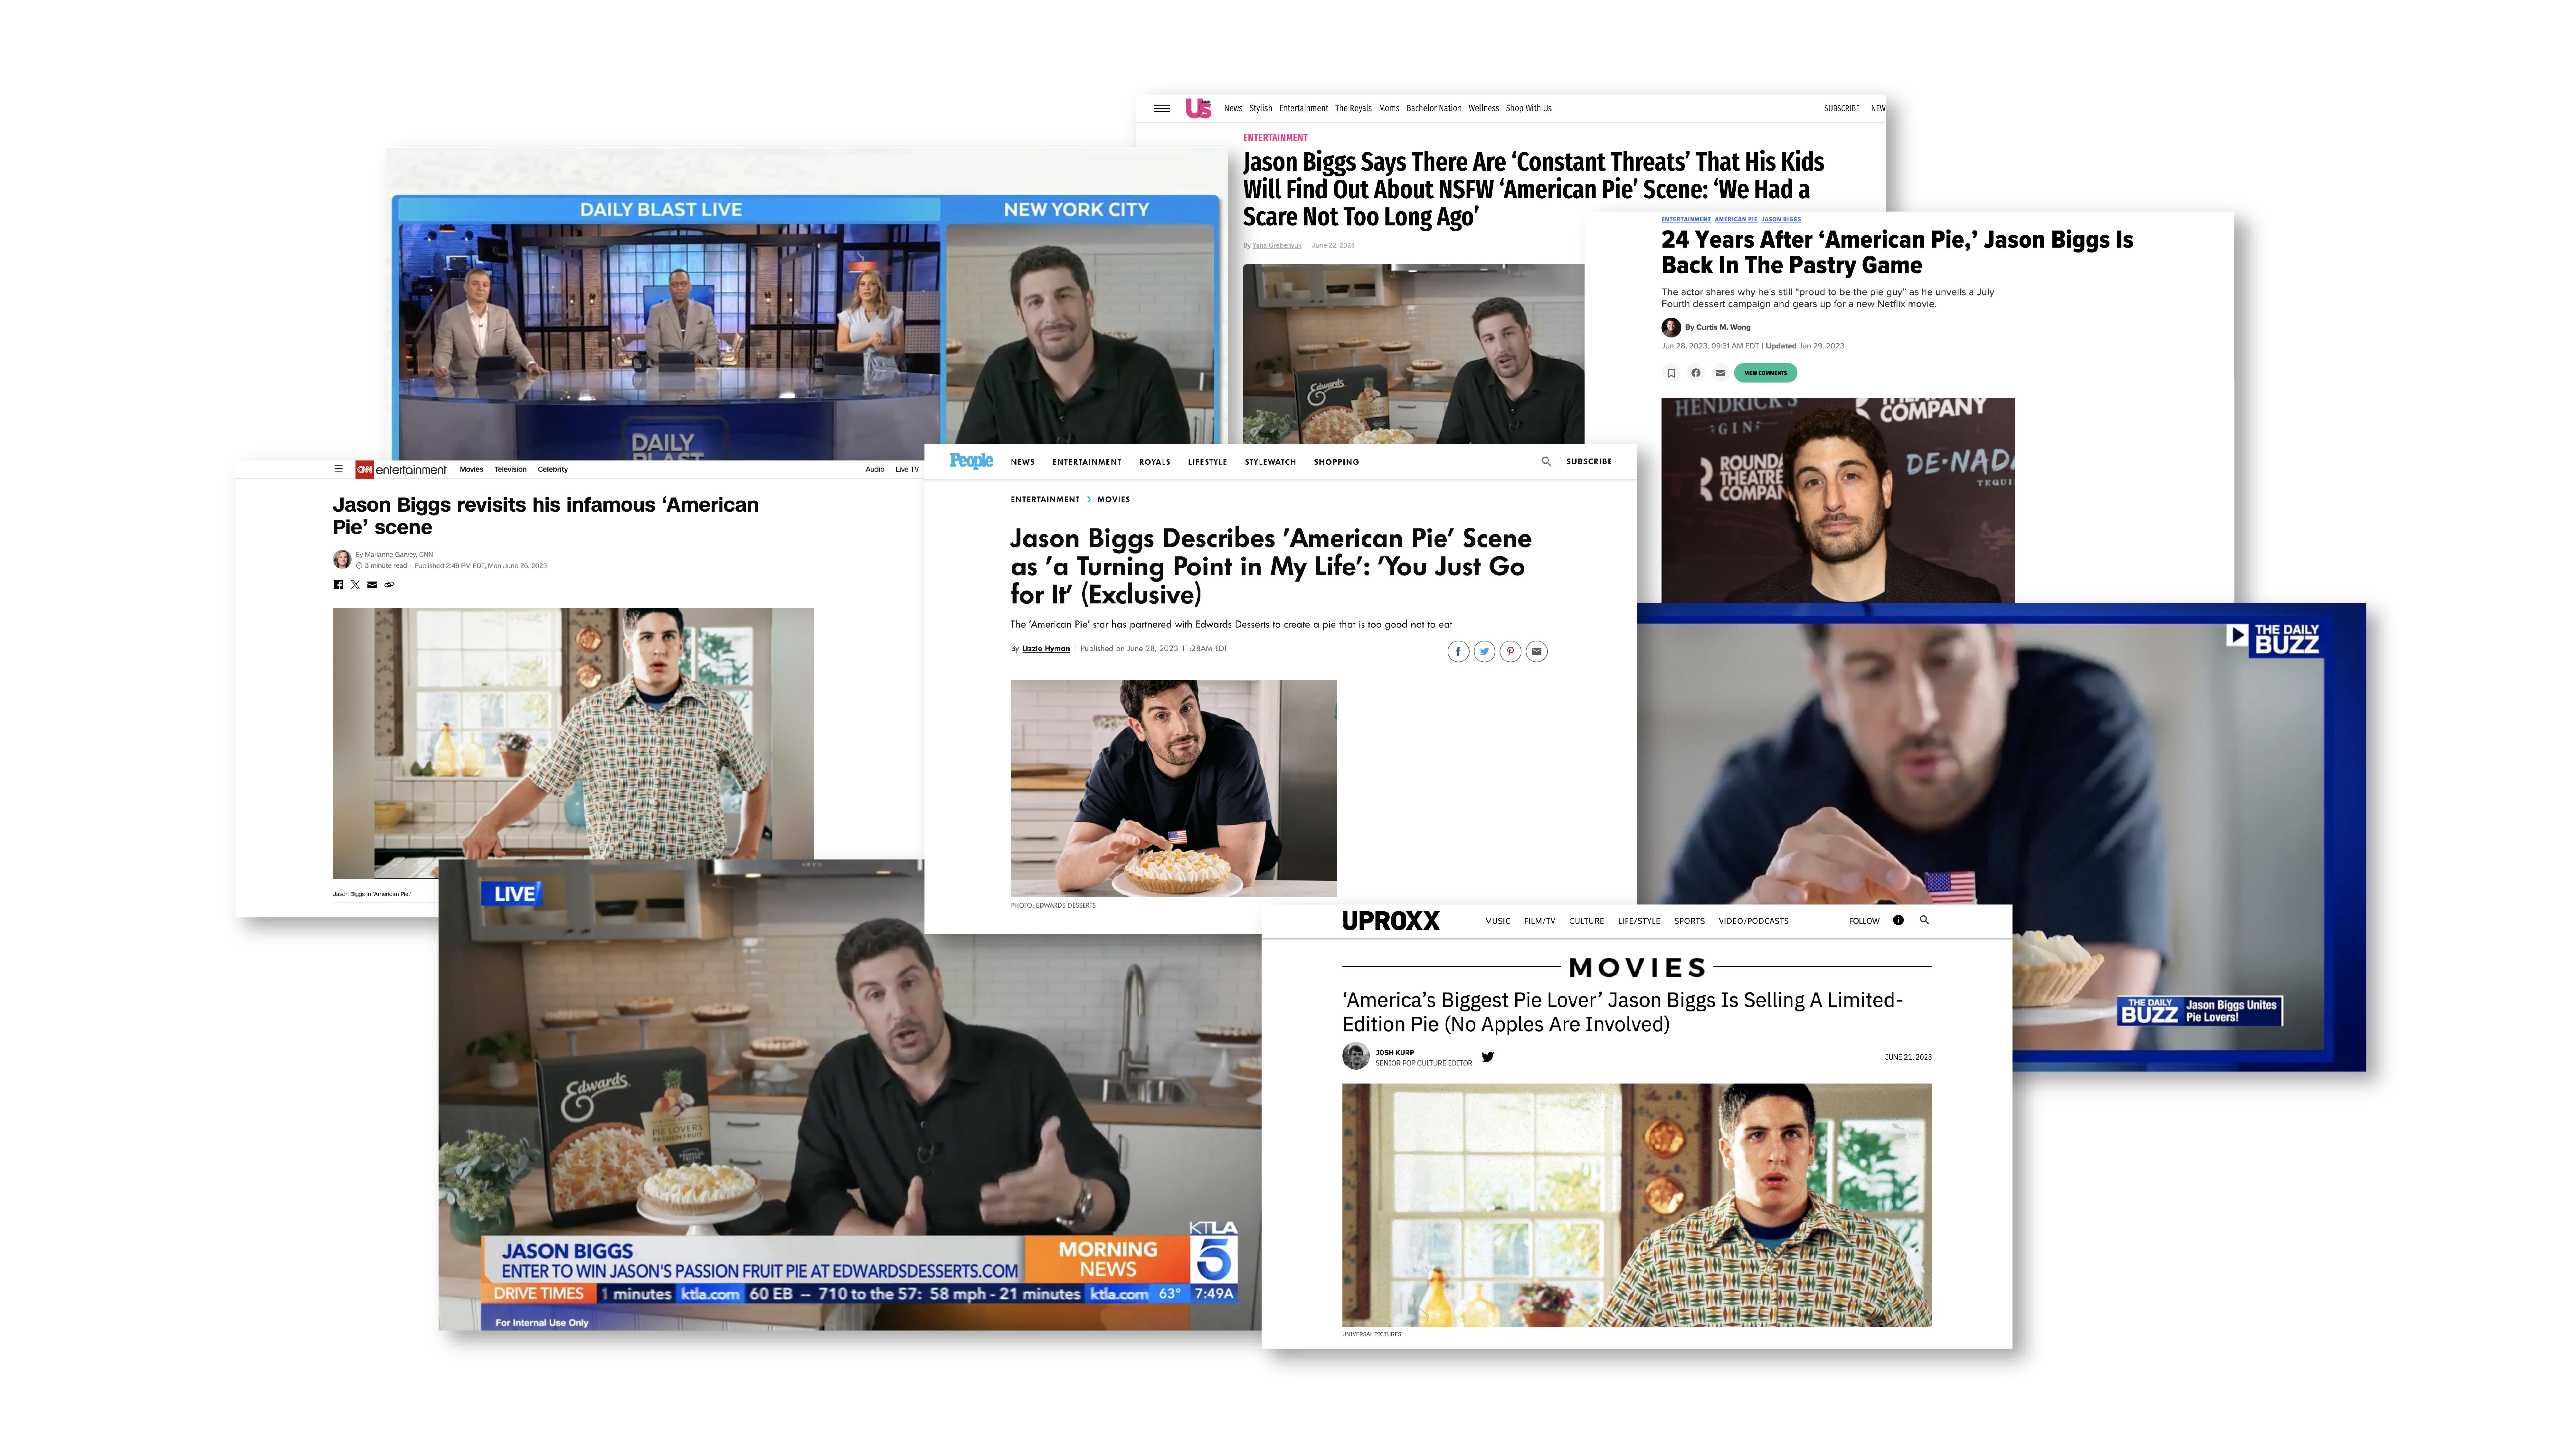The height and width of the screenshot is (1449, 2576).
Task: Click the Us Weekly logo
Action: pos(1198,108)
